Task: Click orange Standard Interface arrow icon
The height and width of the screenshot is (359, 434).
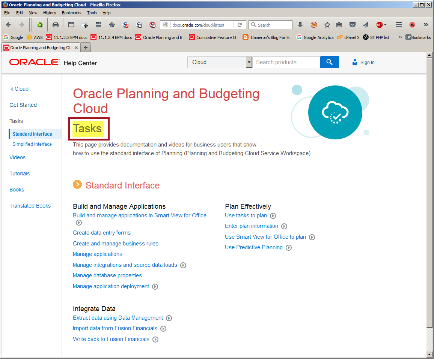Action: [77, 184]
